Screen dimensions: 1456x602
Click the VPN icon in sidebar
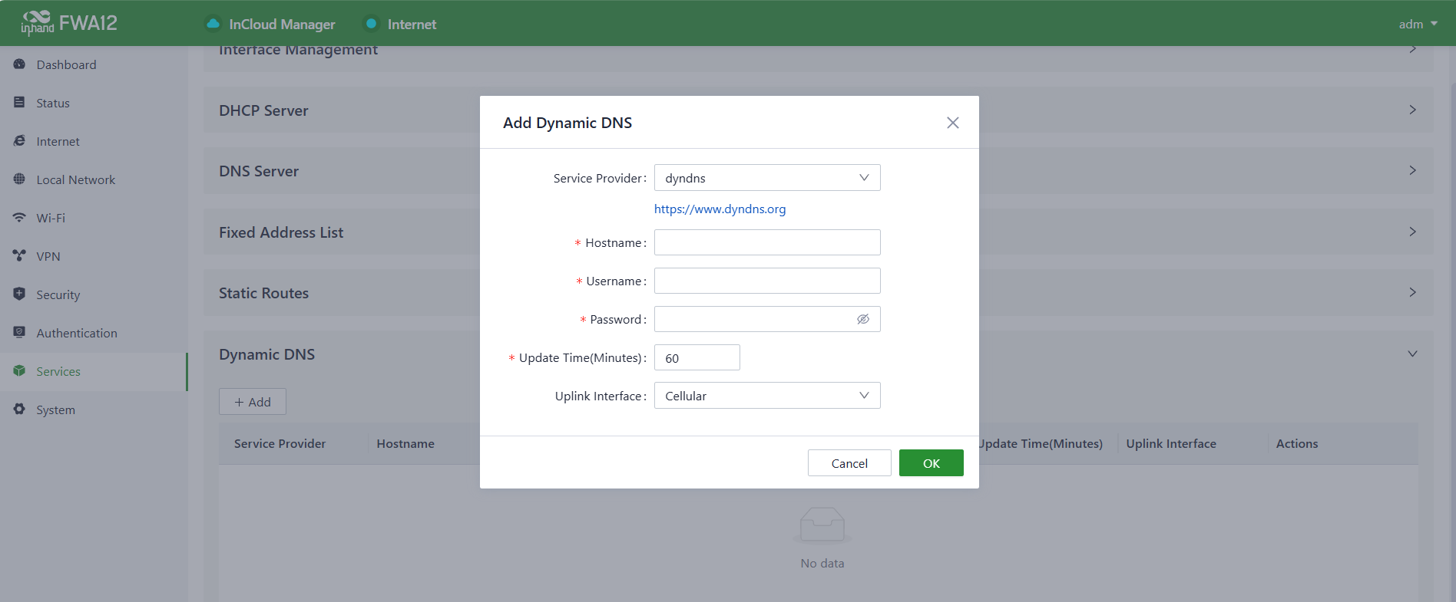(19, 256)
